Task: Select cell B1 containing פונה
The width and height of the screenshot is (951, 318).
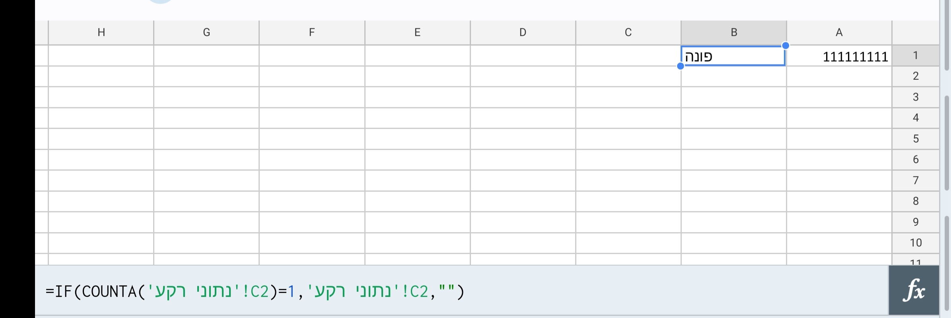Action: tap(733, 56)
